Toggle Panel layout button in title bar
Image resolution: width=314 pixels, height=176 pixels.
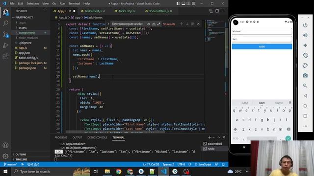[183, 3]
